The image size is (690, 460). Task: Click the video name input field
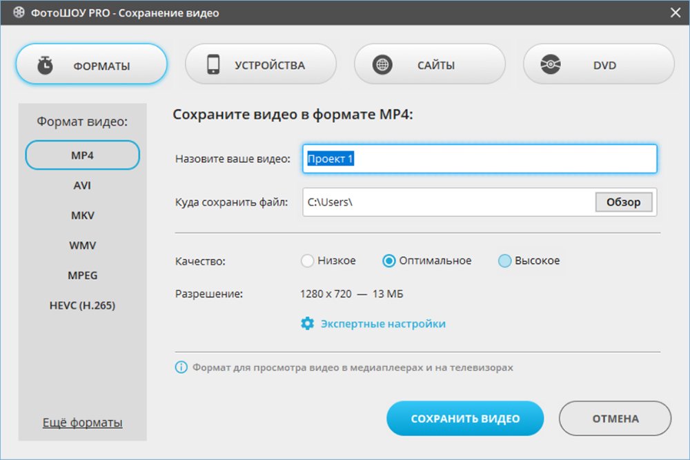[x=480, y=159]
